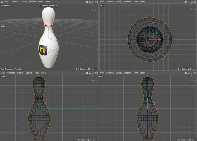Click the View Transform: Project text
Viewport: 197px width, 141px height.
[x=11, y=69]
